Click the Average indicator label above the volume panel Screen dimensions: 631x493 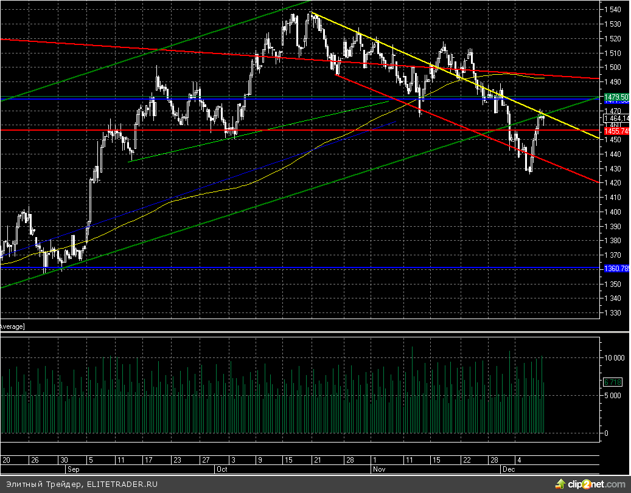coord(12,326)
